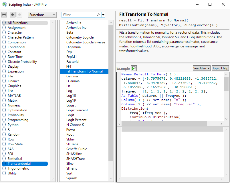Choose the Trigonometric category
The image size is (230, 183).
[18, 168]
